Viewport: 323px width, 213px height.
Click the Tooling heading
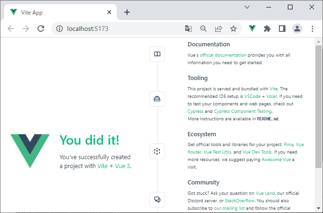tap(197, 78)
